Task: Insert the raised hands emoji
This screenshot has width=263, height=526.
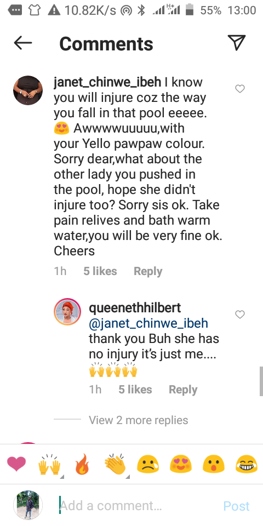Action: click(50, 465)
